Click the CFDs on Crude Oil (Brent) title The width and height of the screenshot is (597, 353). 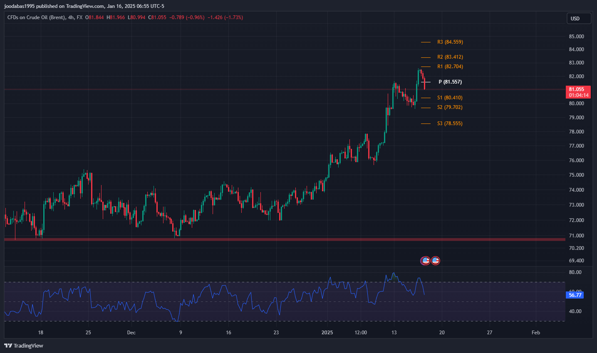click(x=36, y=17)
